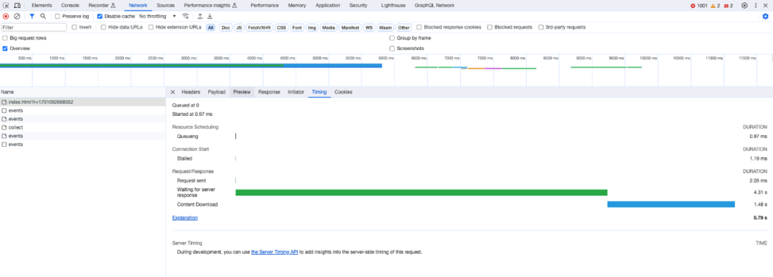Click the 2 warnings counter
This screenshot has width=773, height=277.
pos(715,6)
